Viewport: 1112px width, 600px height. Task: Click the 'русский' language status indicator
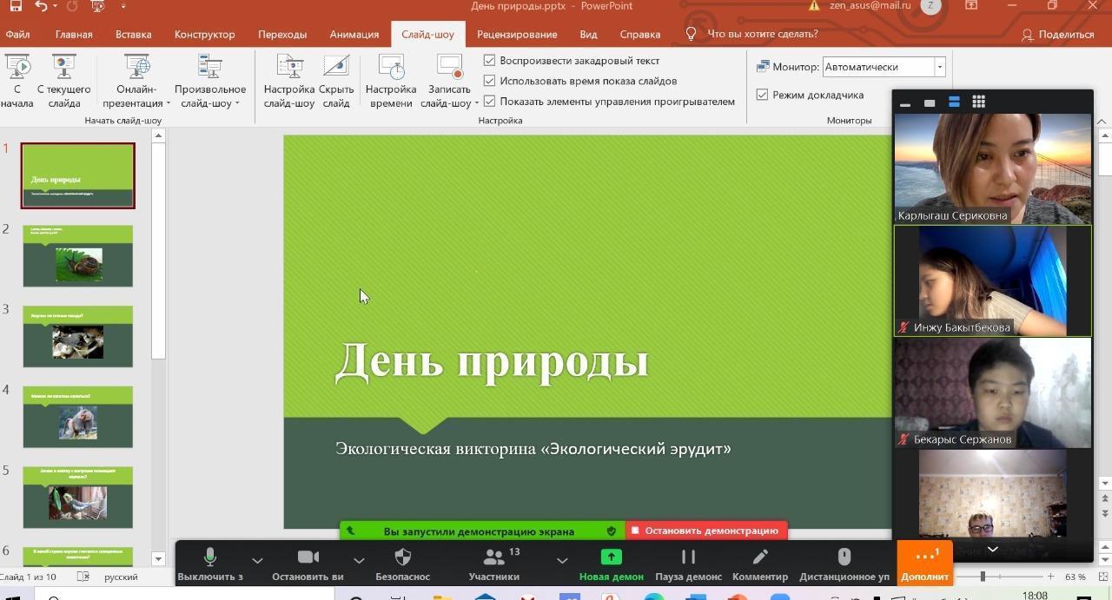[121, 577]
